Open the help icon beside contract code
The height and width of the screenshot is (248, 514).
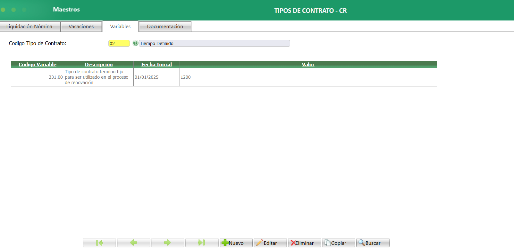[135, 43]
